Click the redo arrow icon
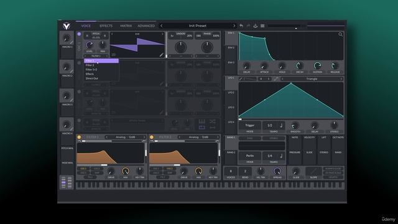The width and height of the screenshot is (398, 224). point(248,26)
